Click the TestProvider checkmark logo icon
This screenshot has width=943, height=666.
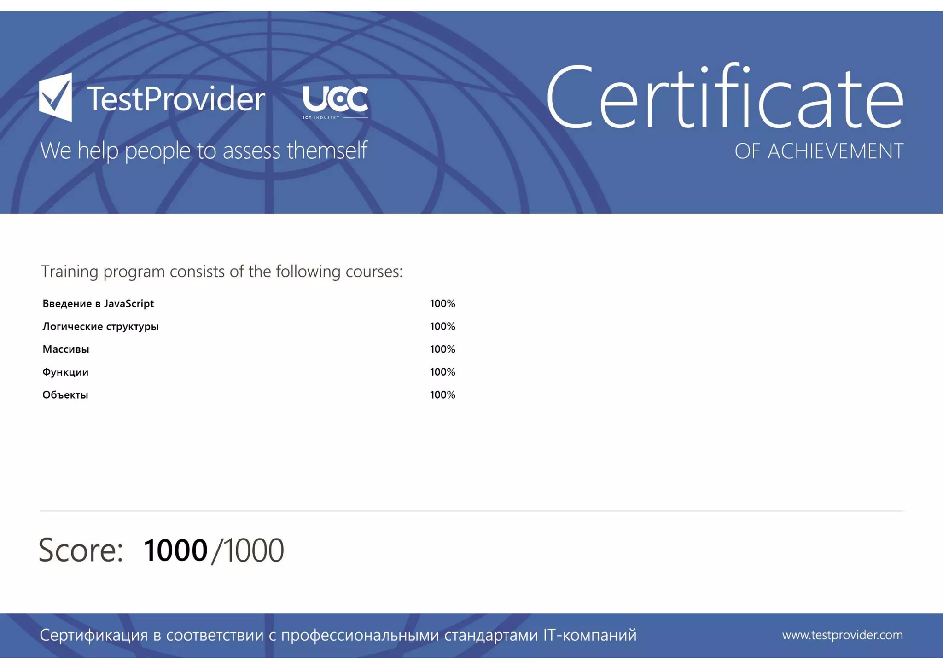click(x=56, y=97)
